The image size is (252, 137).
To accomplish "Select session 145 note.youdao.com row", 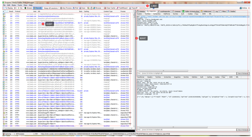I will (x=68, y=69).
